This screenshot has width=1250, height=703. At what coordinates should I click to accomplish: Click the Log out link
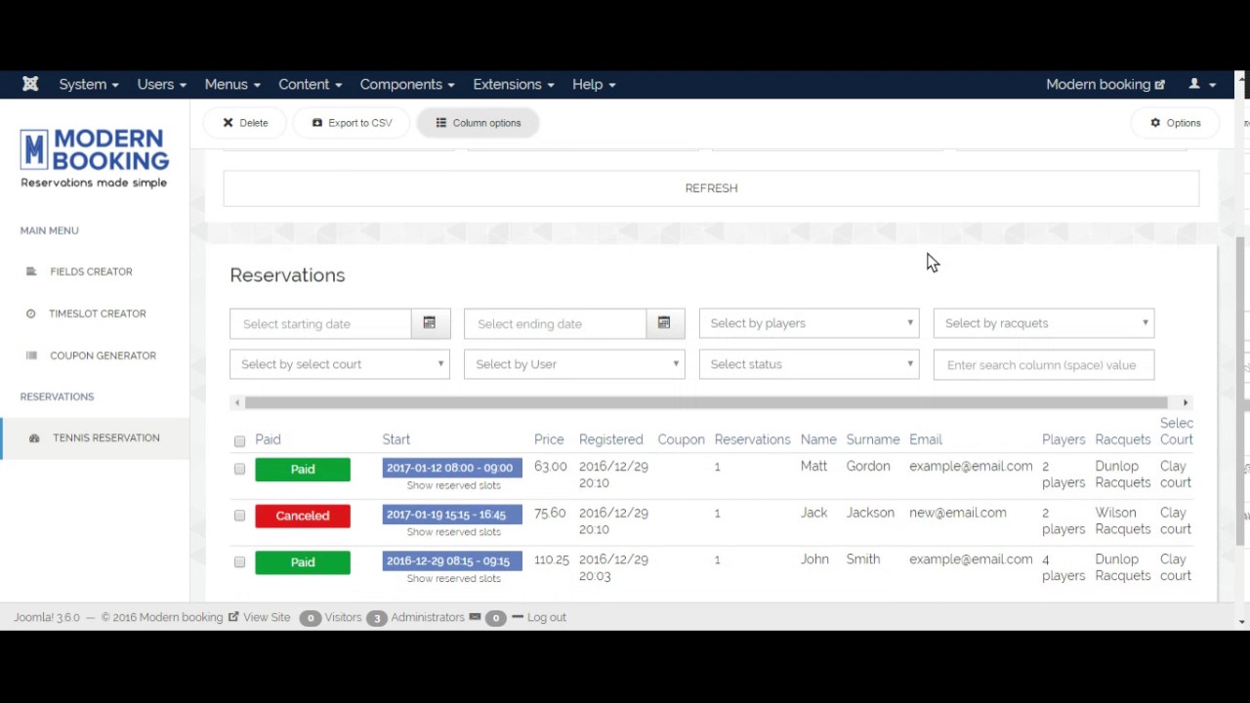click(547, 617)
